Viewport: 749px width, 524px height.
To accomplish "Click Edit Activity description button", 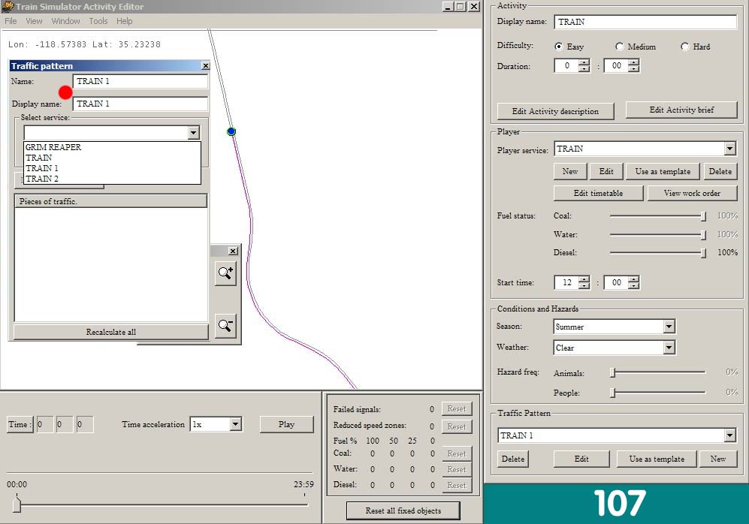I will 555,111.
